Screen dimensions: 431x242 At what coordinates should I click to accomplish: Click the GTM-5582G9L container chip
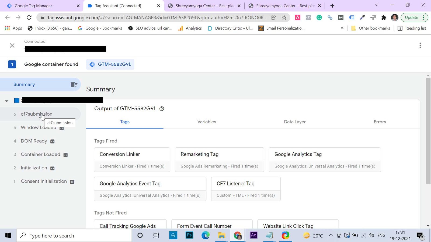(x=110, y=64)
